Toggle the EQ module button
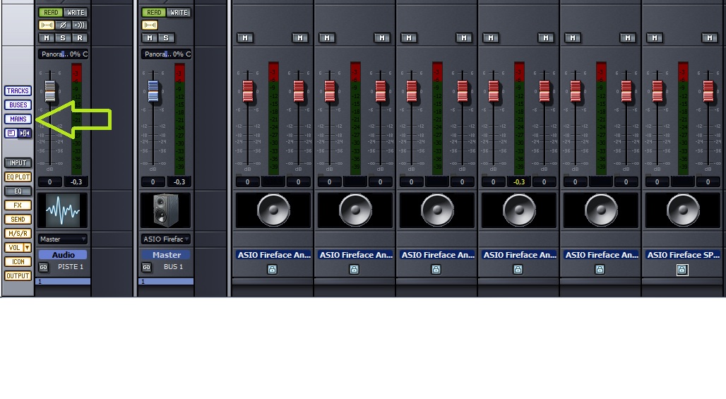 18,191
